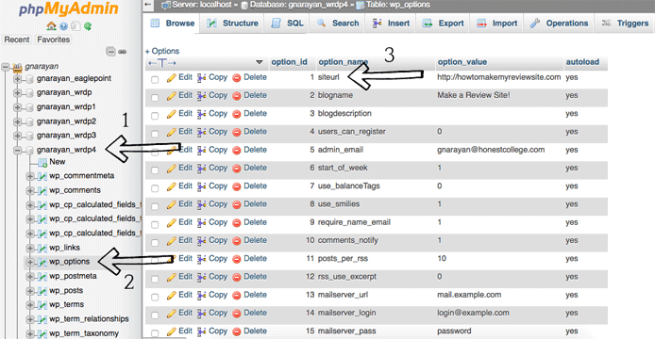This screenshot has width=655, height=339.
Task: Click Copy icon for blogname row
Action: coord(201,96)
